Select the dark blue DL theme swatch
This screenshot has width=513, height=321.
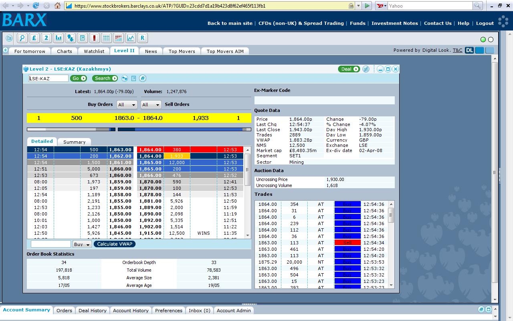469,50
